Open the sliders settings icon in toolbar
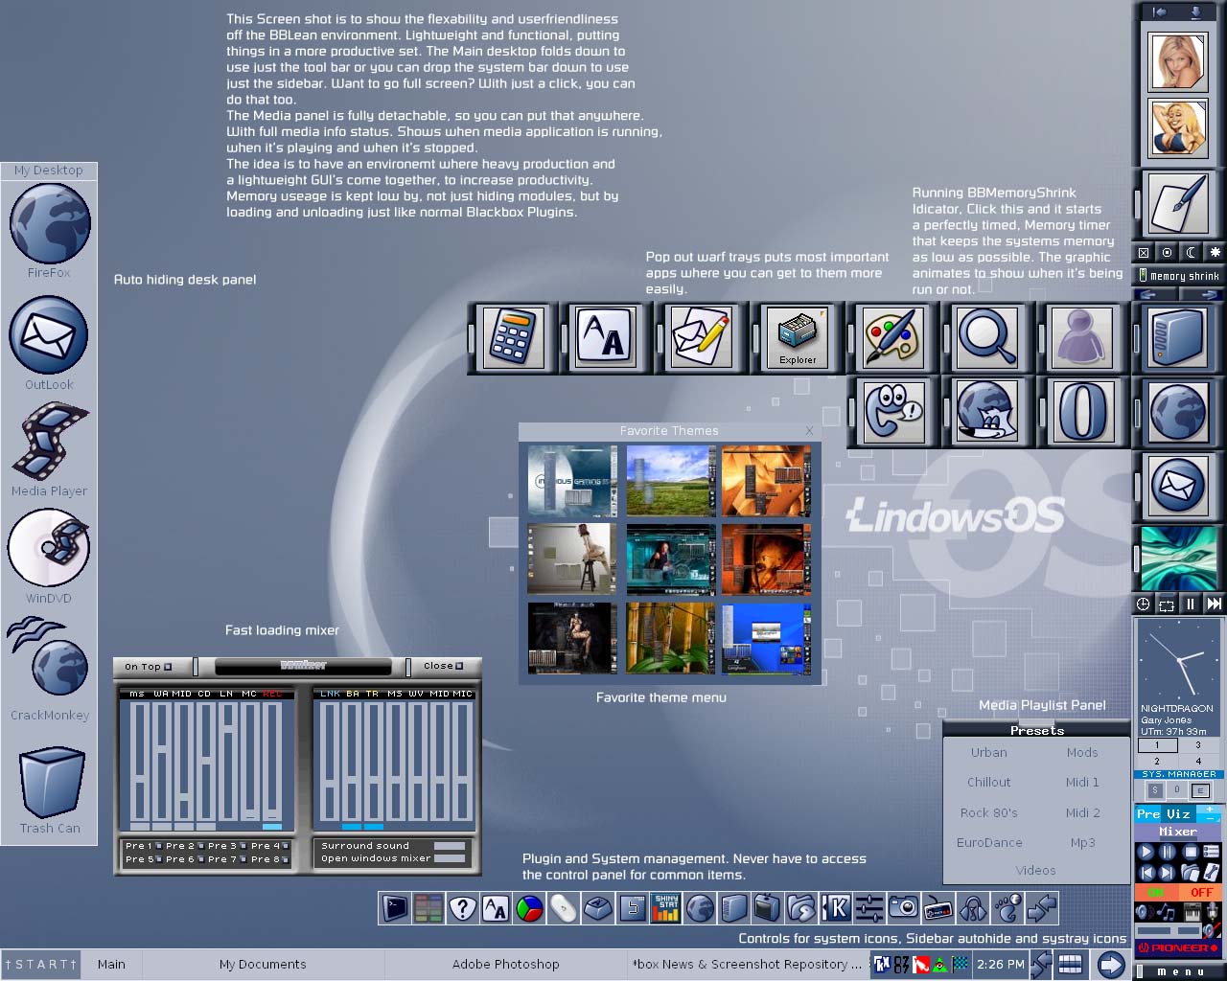Viewport: 1227px width, 981px height. click(x=869, y=907)
